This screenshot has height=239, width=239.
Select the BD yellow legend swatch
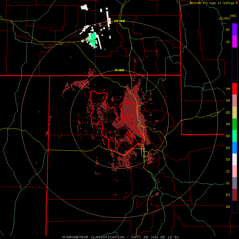234,113
